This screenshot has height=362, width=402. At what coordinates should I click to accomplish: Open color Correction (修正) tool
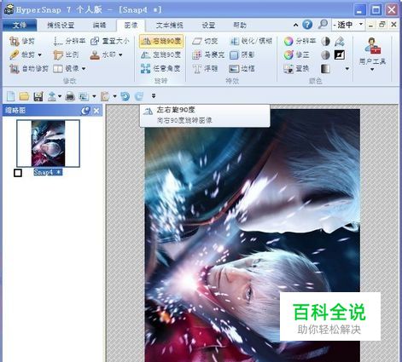click(296, 55)
